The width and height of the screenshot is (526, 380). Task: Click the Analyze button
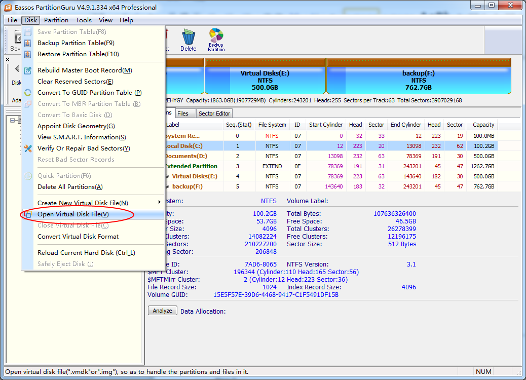(162, 311)
